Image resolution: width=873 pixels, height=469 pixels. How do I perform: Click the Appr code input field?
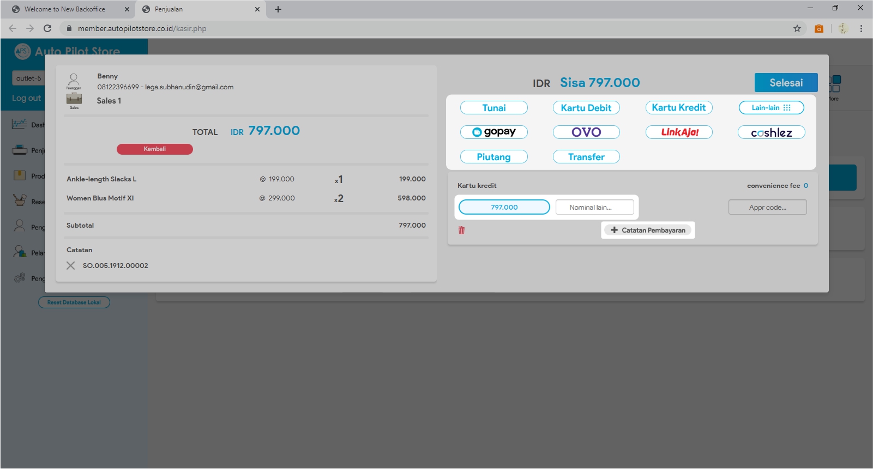pos(767,208)
